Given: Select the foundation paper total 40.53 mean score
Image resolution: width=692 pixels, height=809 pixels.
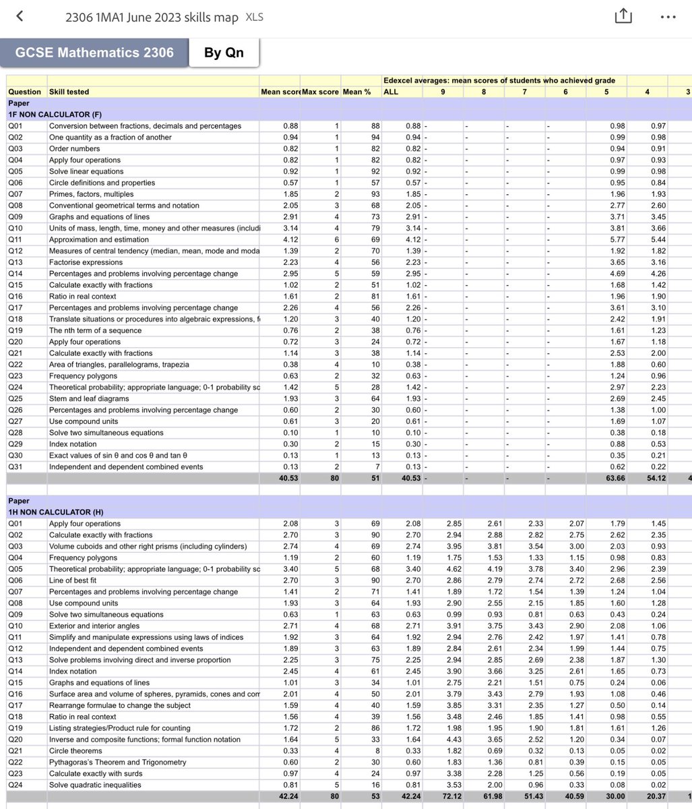Looking at the screenshot, I should click(x=280, y=478).
